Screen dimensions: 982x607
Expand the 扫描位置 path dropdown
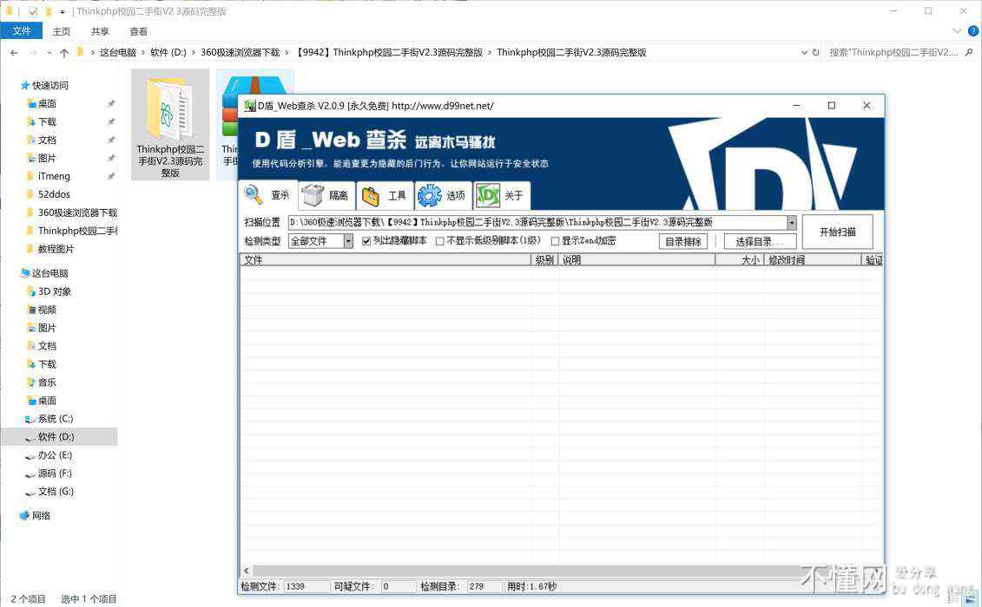tap(791, 223)
